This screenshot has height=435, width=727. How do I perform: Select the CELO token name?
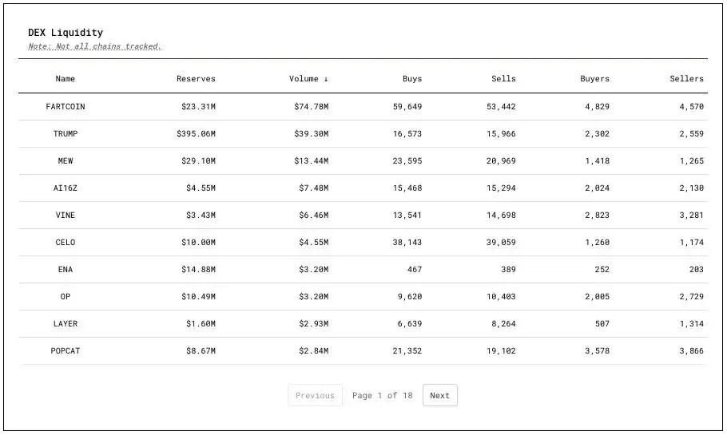(66, 243)
